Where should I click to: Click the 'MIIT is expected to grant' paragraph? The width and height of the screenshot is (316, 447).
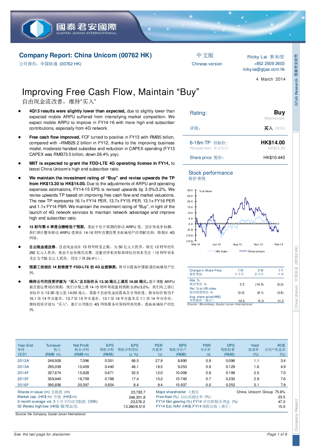[x=102, y=166]
